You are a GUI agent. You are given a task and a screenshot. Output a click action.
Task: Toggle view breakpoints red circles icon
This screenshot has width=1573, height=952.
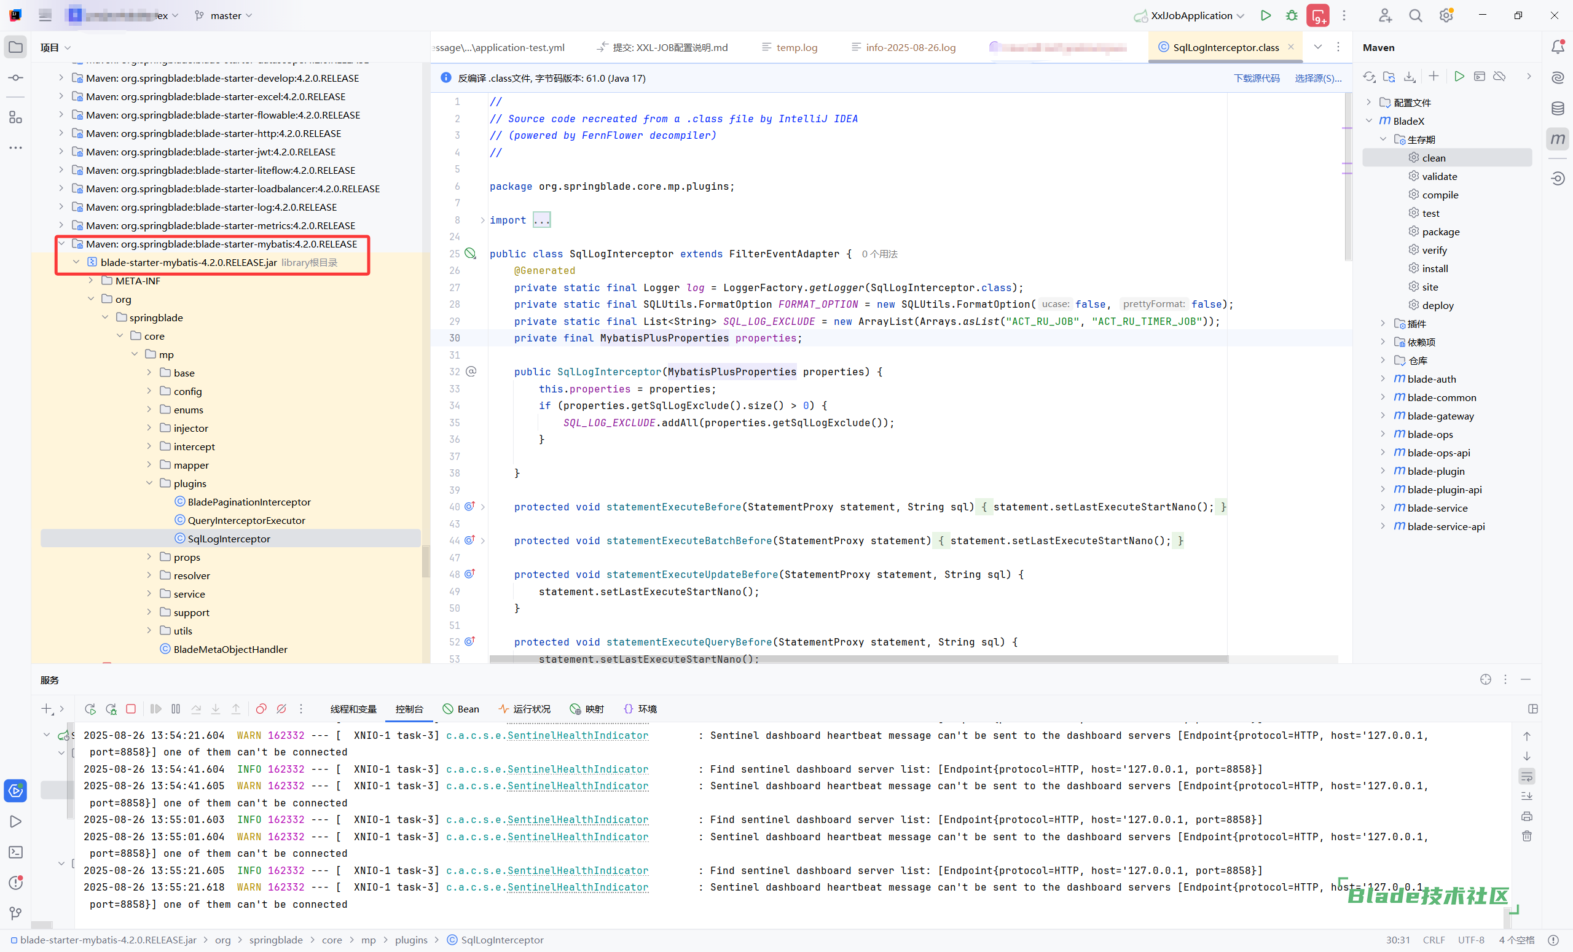point(261,709)
